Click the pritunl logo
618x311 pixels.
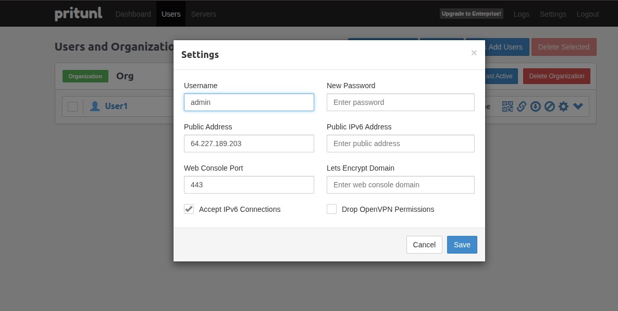point(79,14)
